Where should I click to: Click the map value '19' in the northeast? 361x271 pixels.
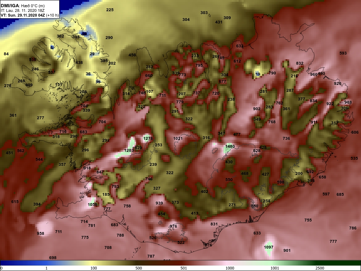tap(258, 74)
